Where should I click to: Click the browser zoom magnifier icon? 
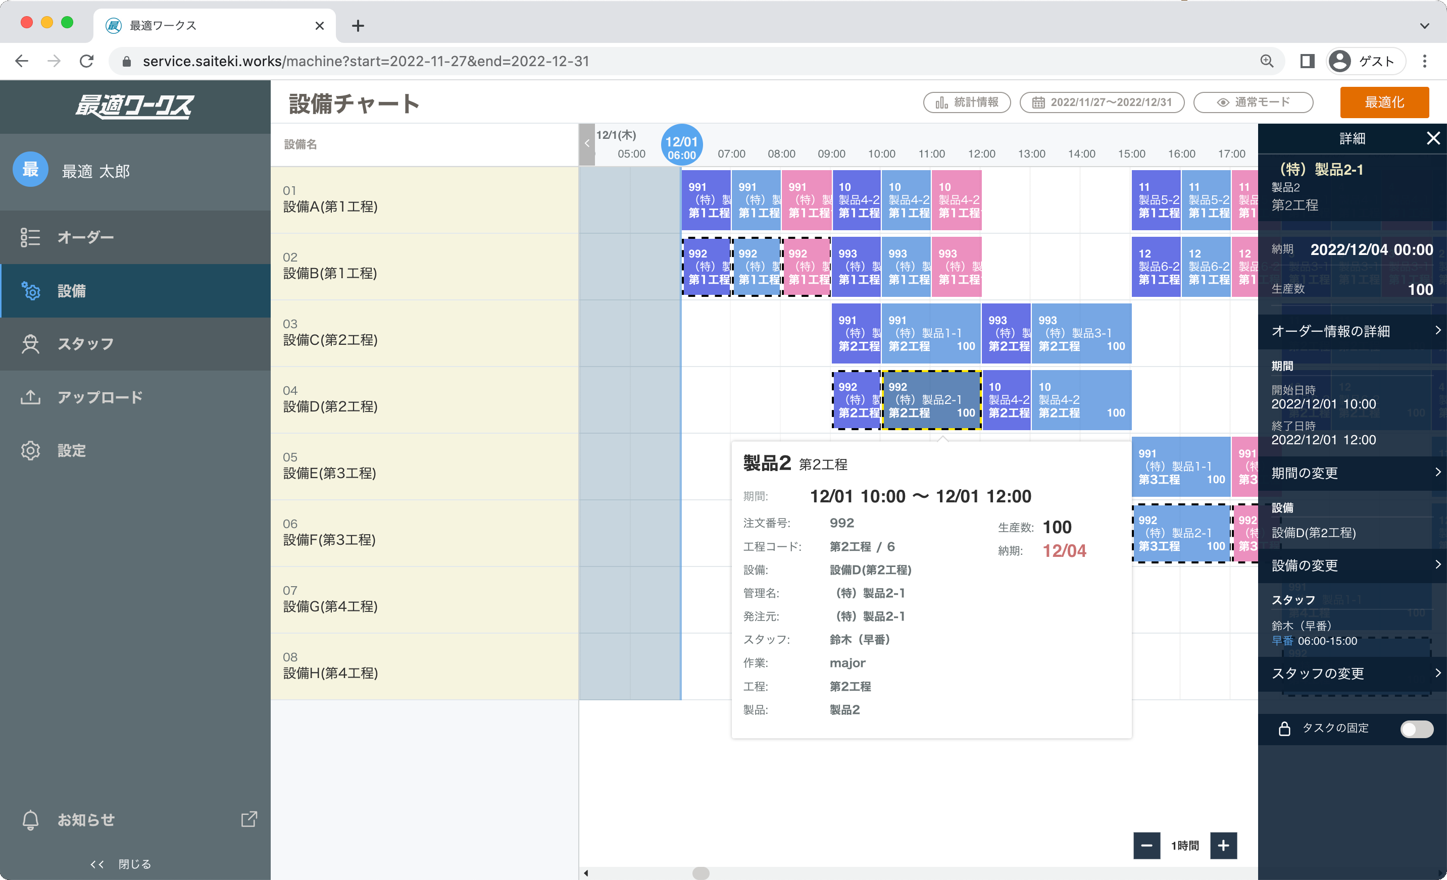1267,61
